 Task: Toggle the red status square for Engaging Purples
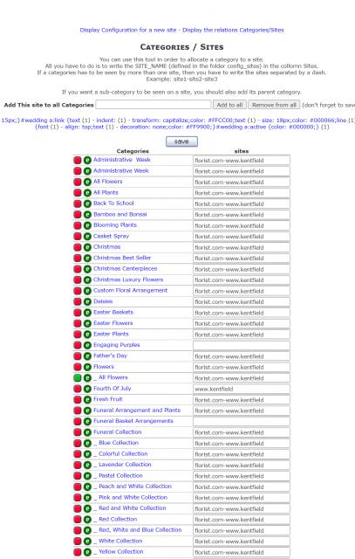click(x=78, y=346)
